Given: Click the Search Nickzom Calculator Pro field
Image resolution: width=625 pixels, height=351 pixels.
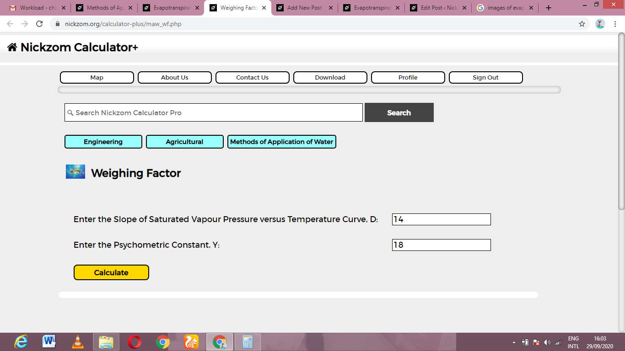Looking at the screenshot, I should 214,112.
